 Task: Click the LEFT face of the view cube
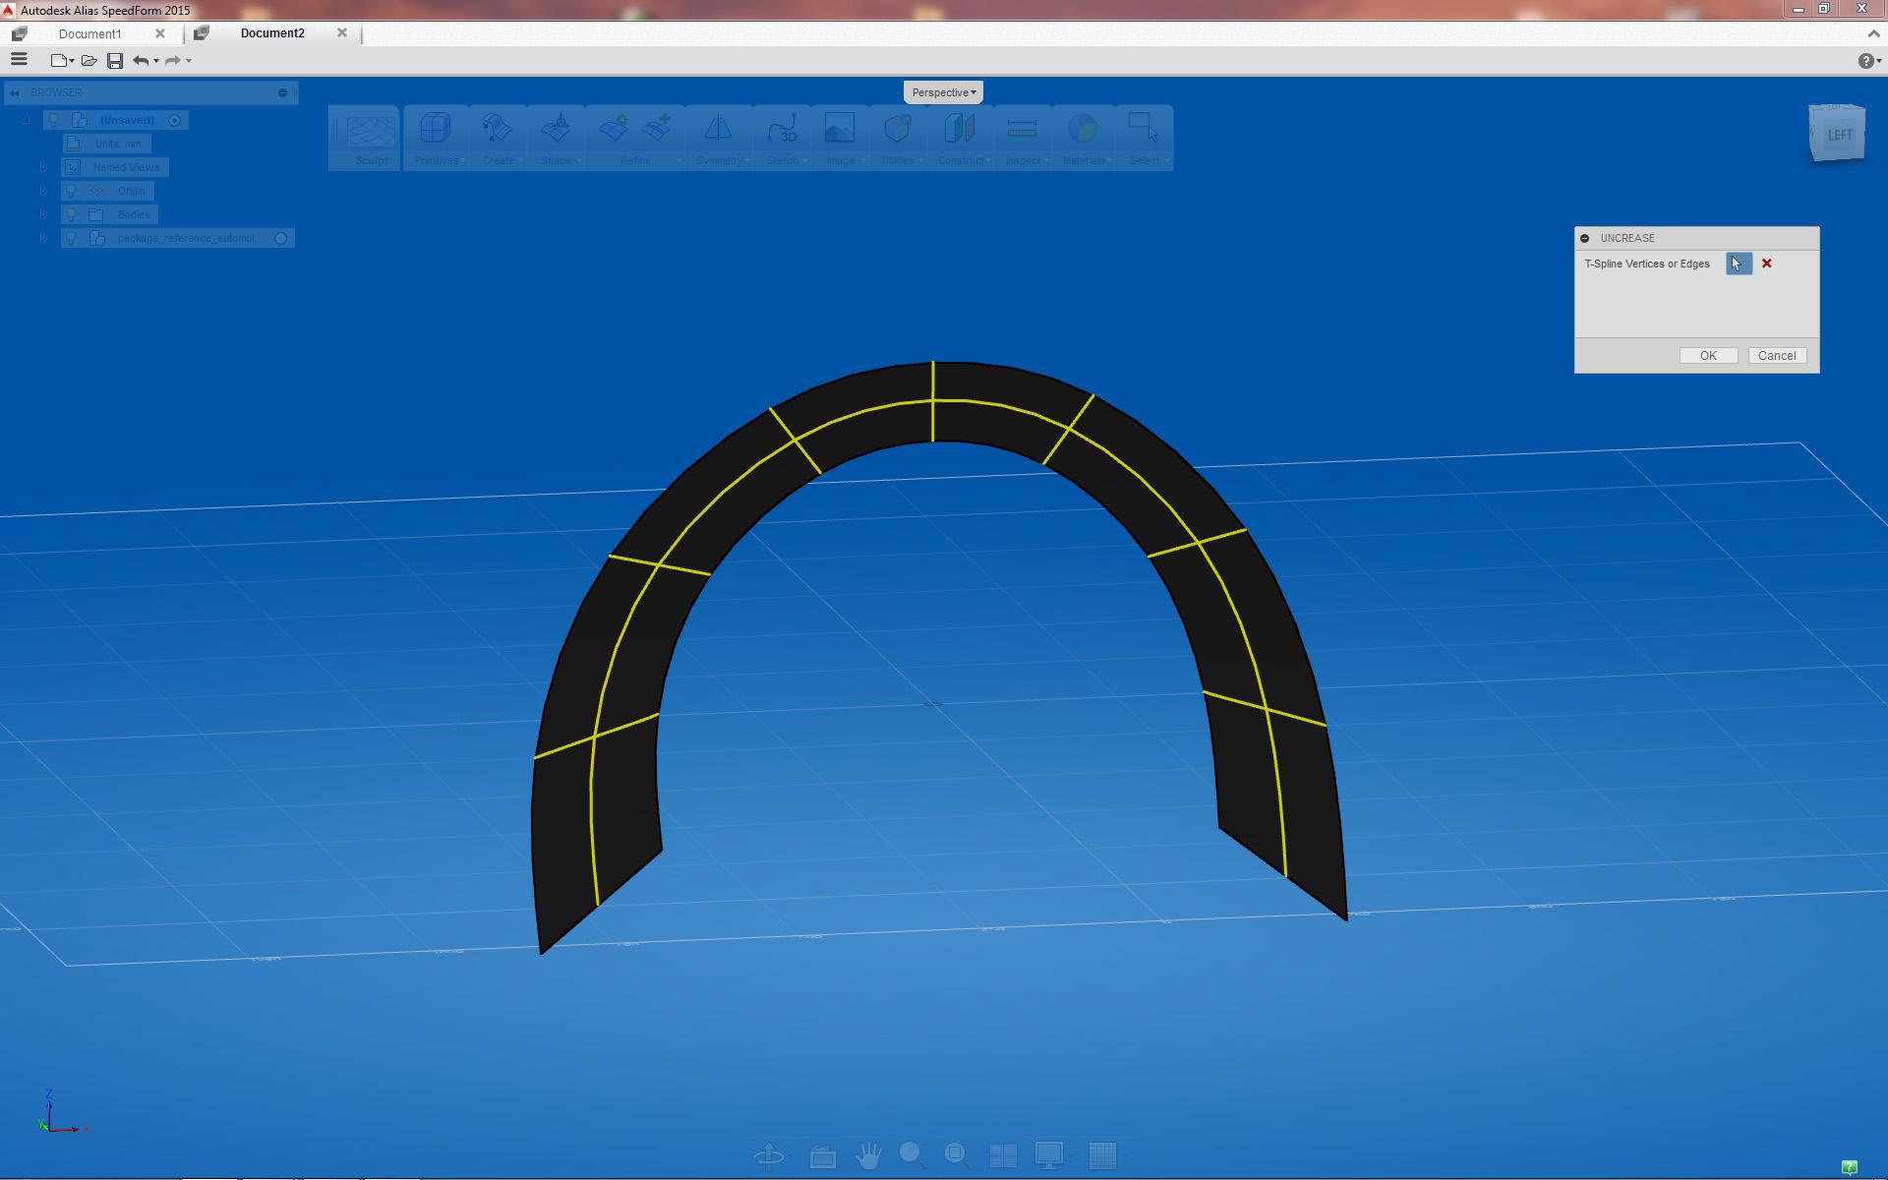(1839, 135)
